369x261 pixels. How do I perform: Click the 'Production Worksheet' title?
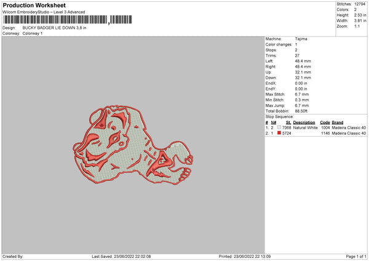pos(34,5)
